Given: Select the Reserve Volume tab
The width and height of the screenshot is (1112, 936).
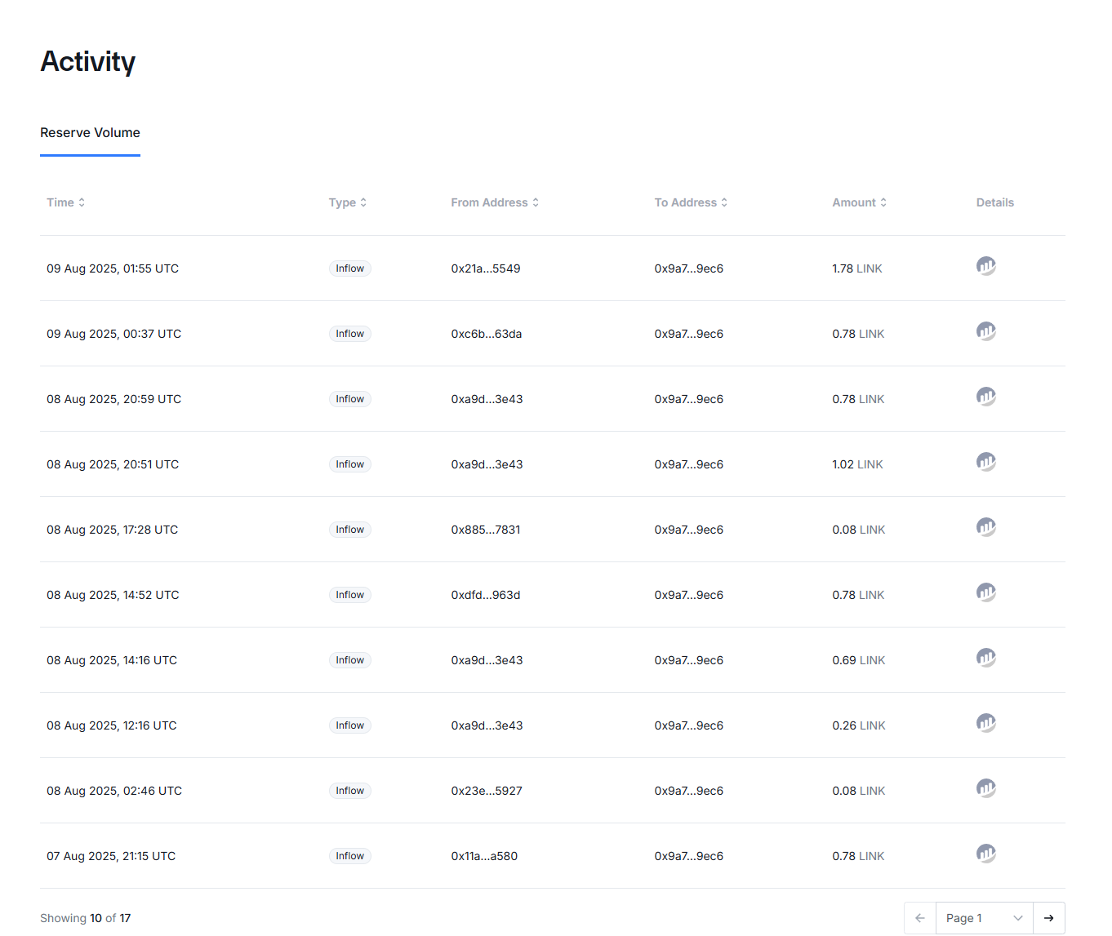Looking at the screenshot, I should [x=90, y=133].
